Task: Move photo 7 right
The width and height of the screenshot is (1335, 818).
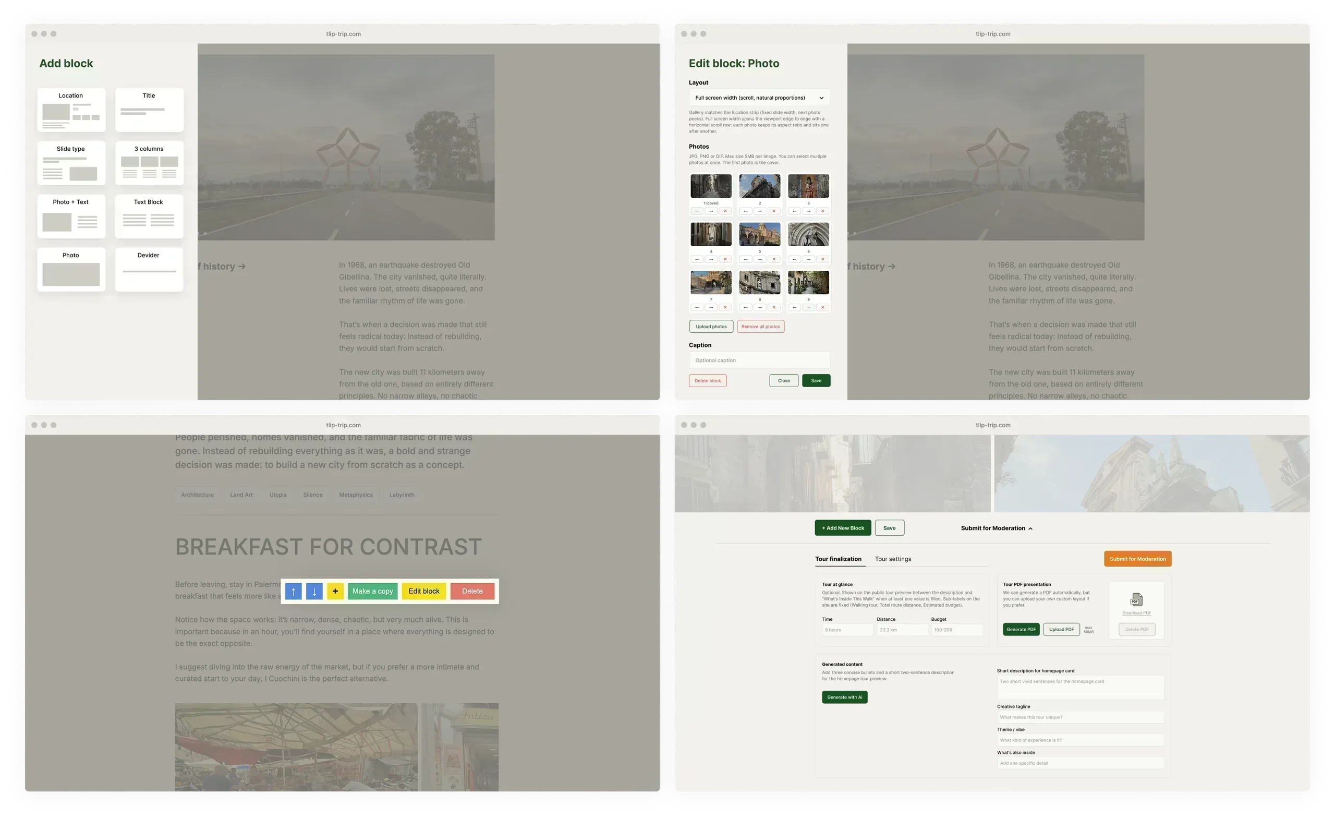Action: pos(711,307)
